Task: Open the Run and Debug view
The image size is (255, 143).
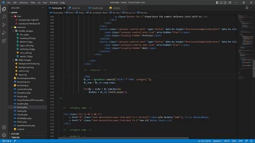Action: pyautogui.click(x=4, y=33)
